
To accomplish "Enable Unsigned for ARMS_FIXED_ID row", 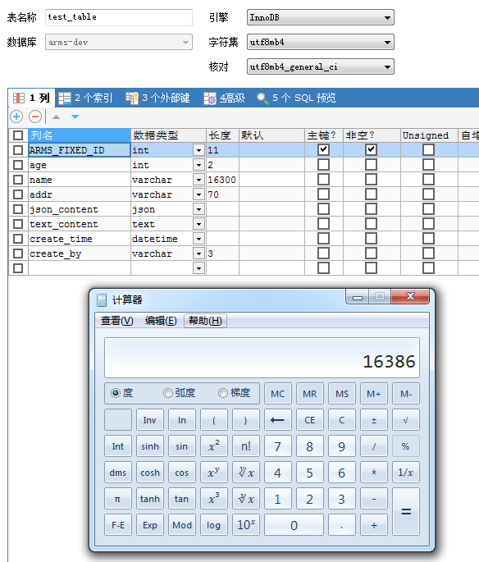I will (x=428, y=149).
